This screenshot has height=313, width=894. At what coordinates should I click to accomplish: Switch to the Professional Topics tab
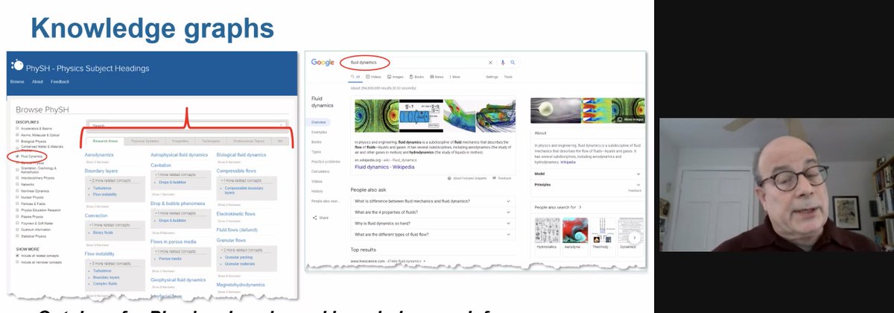click(x=248, y=140)
